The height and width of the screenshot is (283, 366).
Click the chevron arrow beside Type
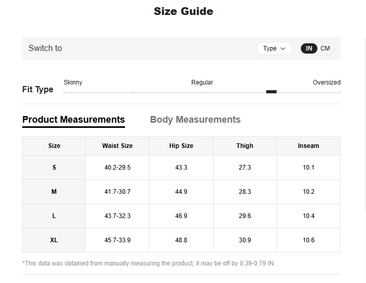pos(283,48)
